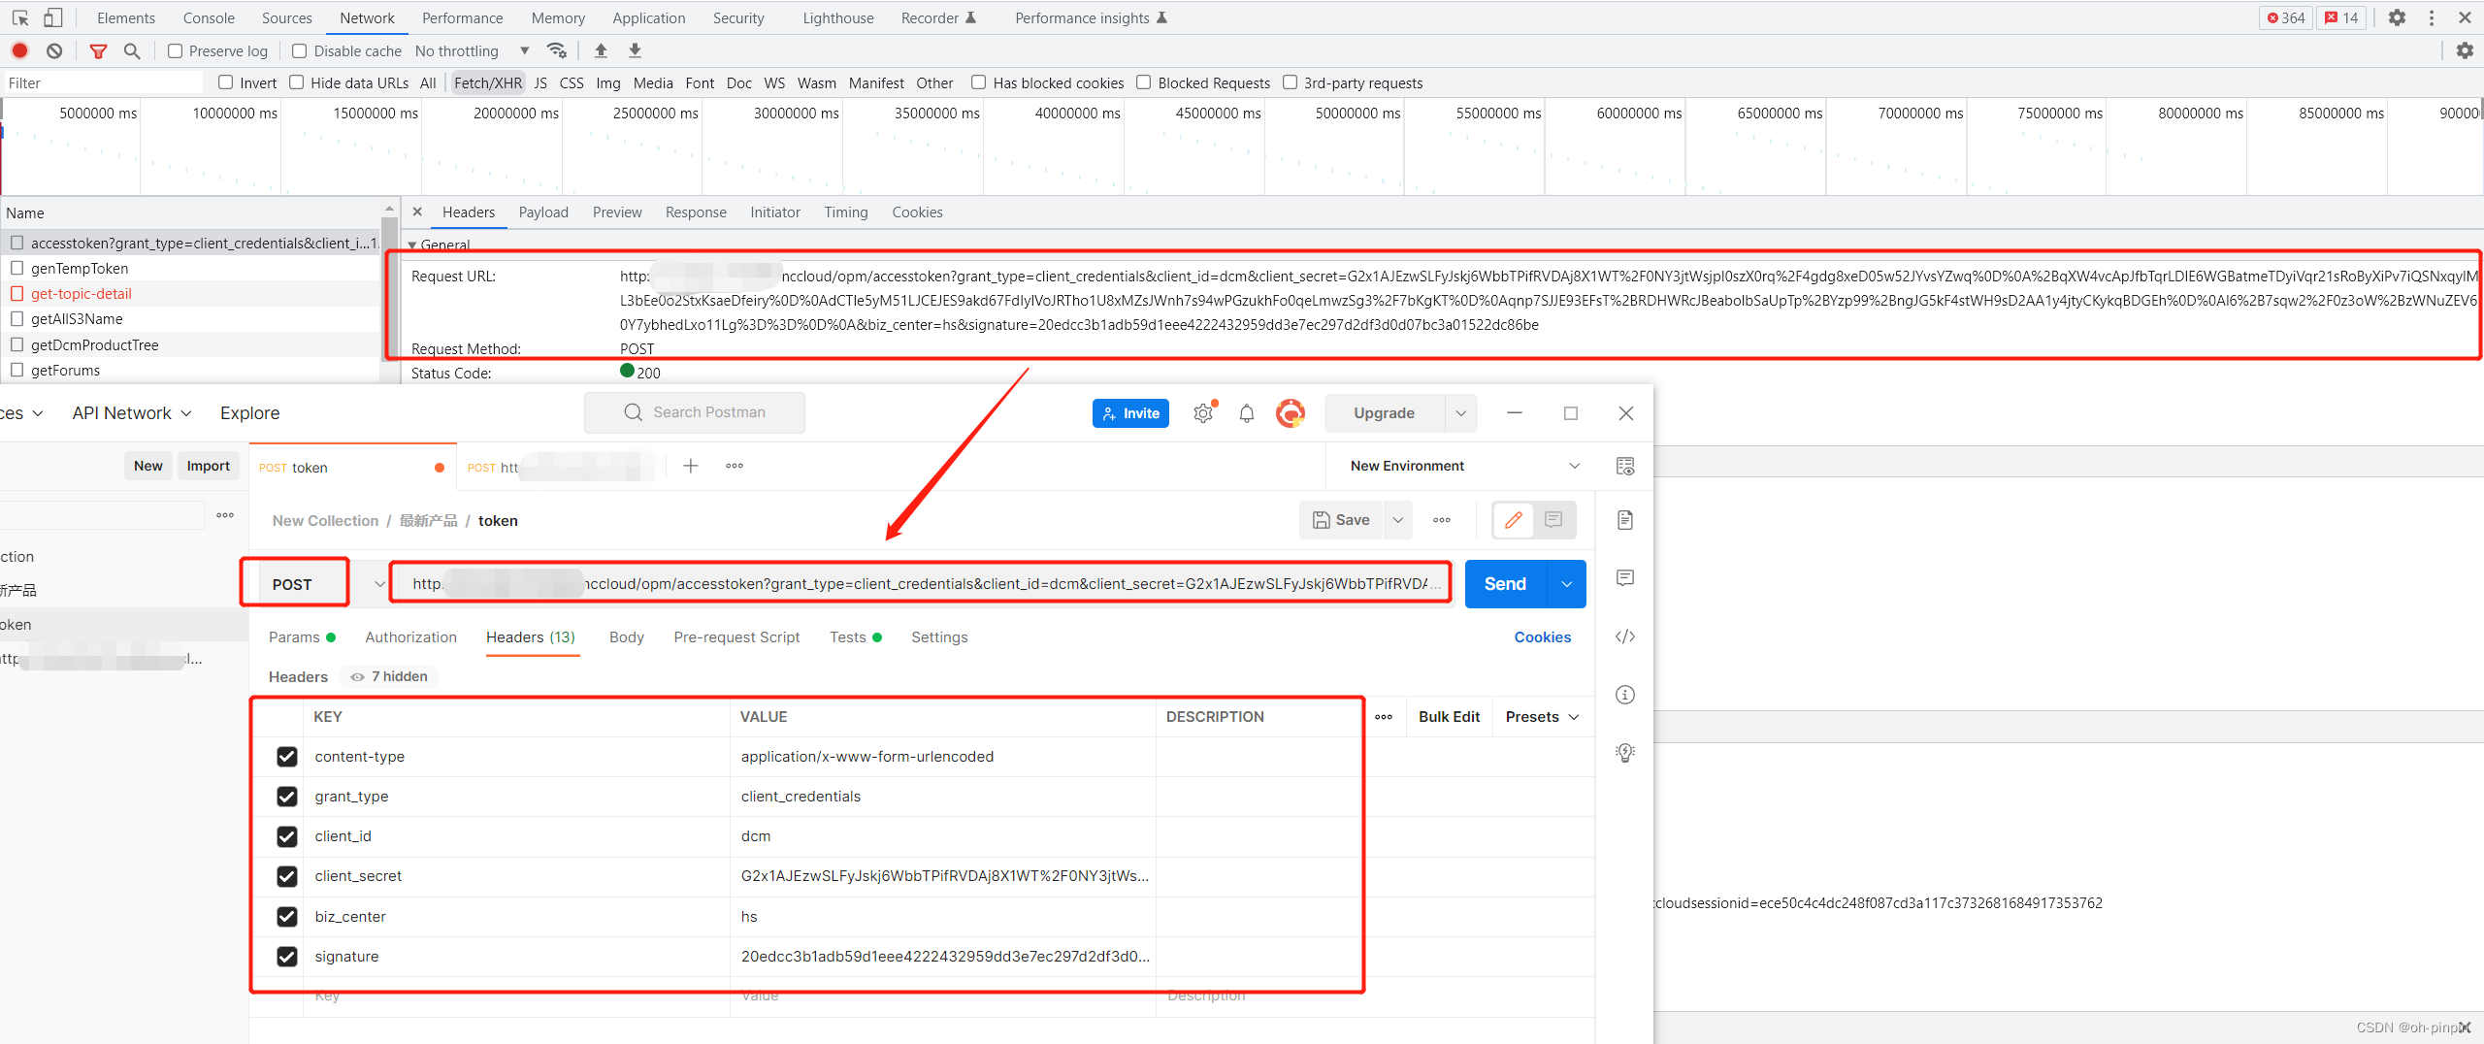Open Pre-request Script tab
The image size is (2484, 1044).
(x=736, y=637)
